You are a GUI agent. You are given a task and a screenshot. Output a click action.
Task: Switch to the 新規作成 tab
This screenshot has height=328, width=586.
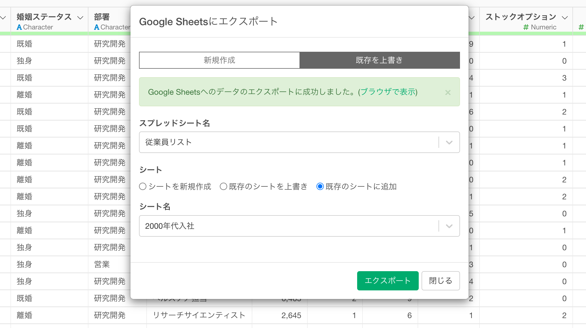pos(219,60)
